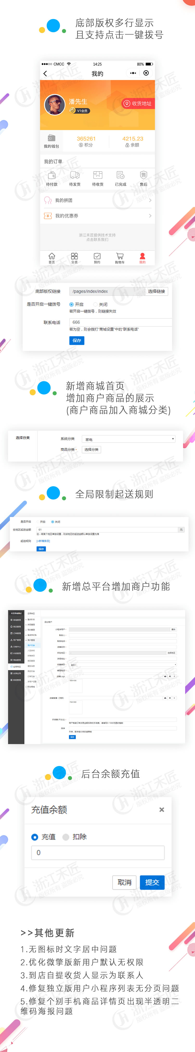This screenshot has width=195, height=1052.
Task: Switch to 购物车 tab in bottom bar
Action: coord(120,258)
